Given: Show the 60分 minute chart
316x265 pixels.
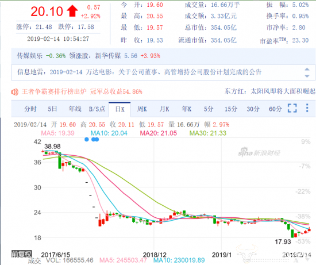Looking at the screenshot, I should pos(275,109).
